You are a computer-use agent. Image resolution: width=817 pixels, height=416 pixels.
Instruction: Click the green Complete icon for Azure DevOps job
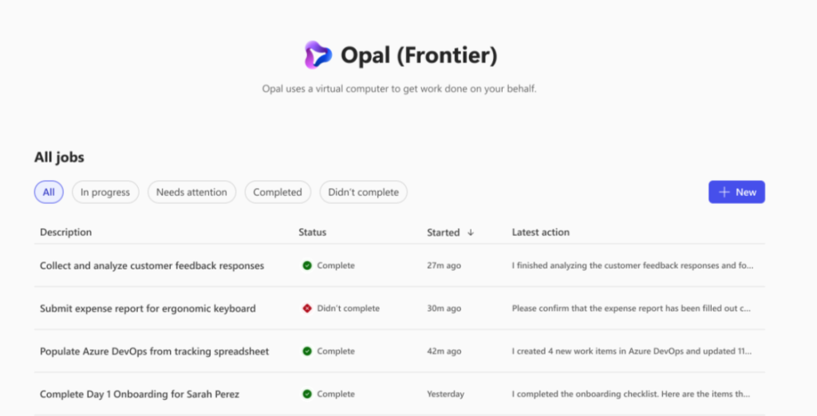coord(307,351)
